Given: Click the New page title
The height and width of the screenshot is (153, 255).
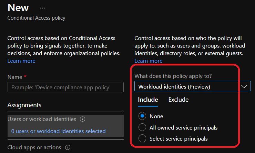Looking at the screenshot, I should 18,8.
